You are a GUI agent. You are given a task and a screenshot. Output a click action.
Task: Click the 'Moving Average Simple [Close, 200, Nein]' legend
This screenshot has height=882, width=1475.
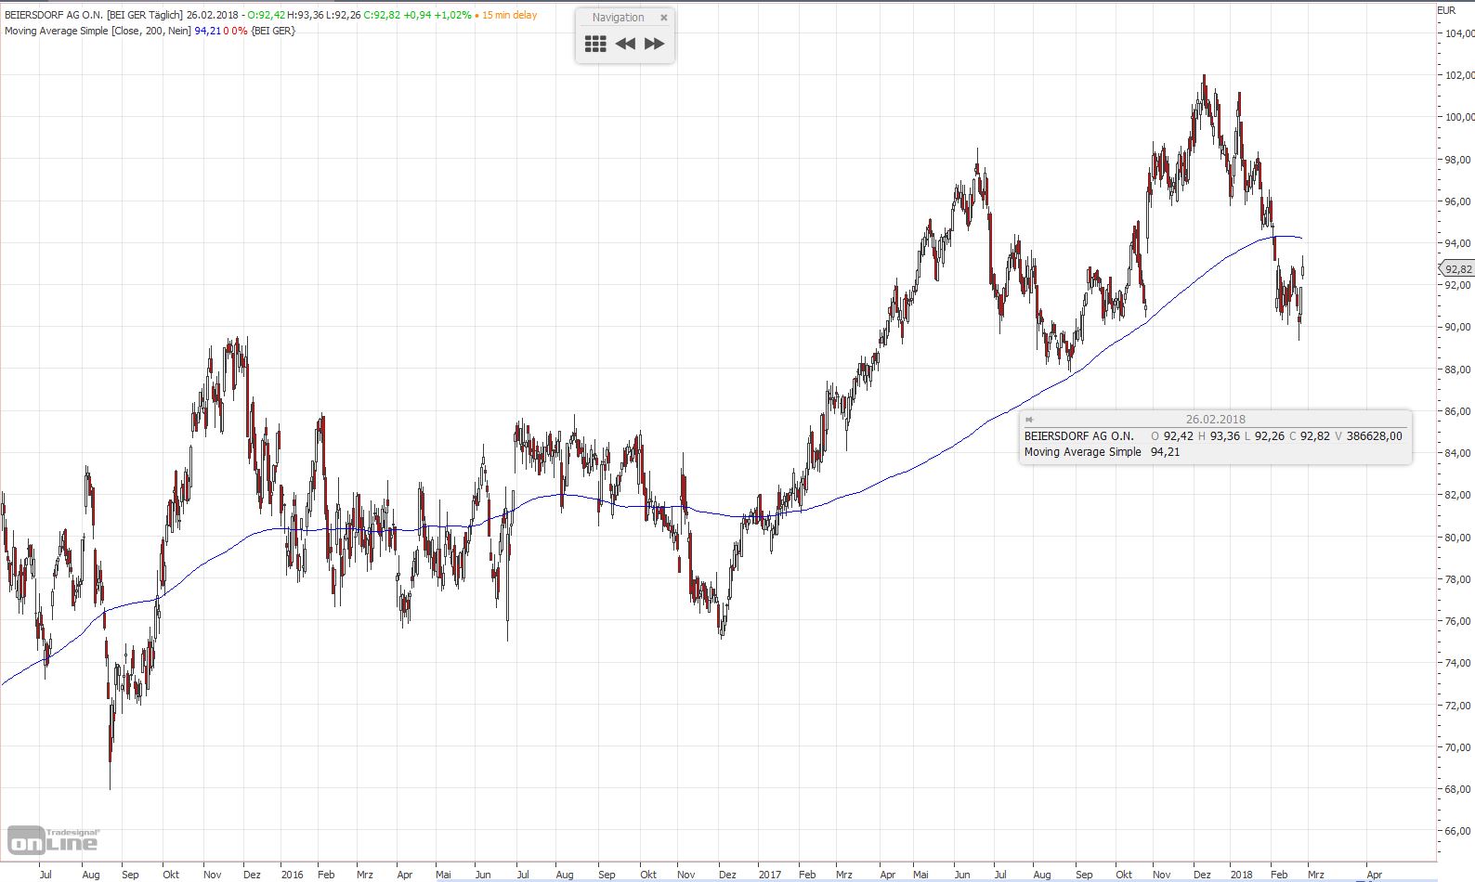coord(98,31)
